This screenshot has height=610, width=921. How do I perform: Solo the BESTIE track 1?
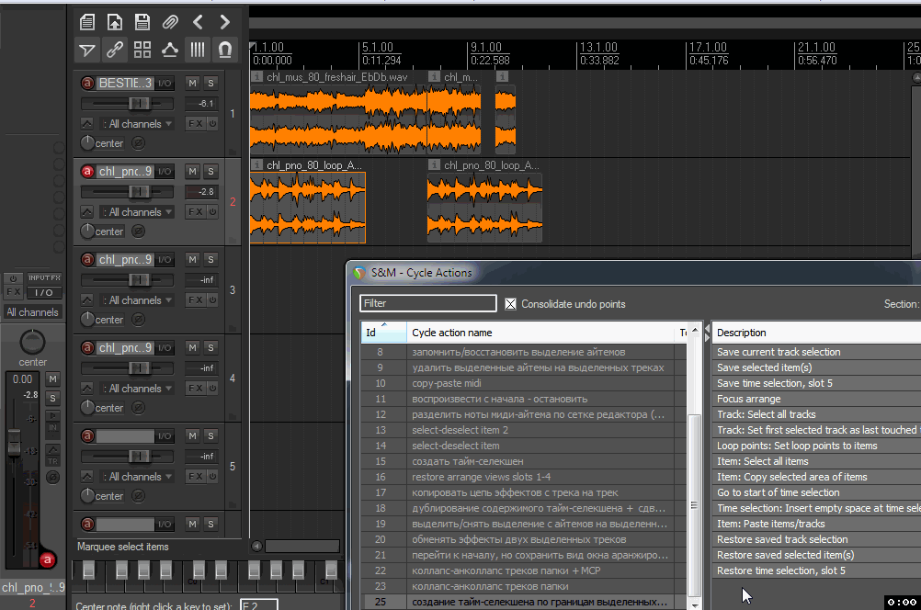(x=210, y=84)
